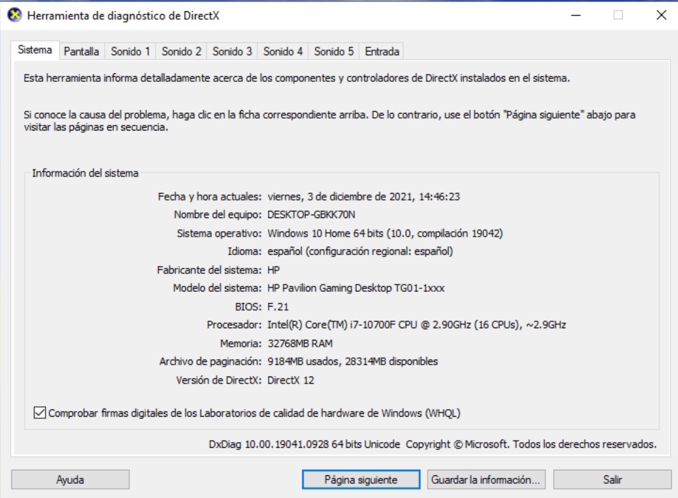Click the computer name DESKTOP-GBKK70N
678x498 pixels.
click(311, 215)
